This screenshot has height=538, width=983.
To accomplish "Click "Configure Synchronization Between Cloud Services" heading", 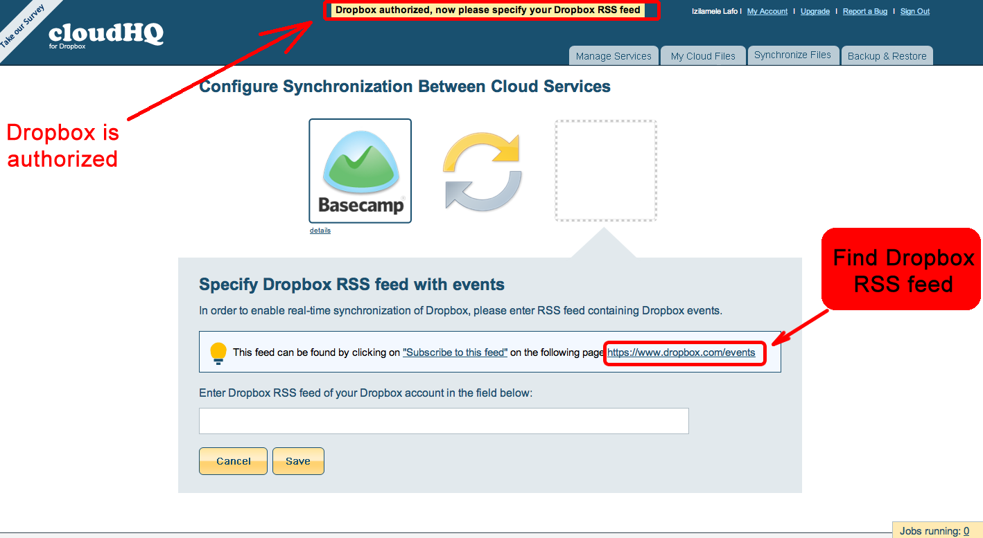I will 405,87.
